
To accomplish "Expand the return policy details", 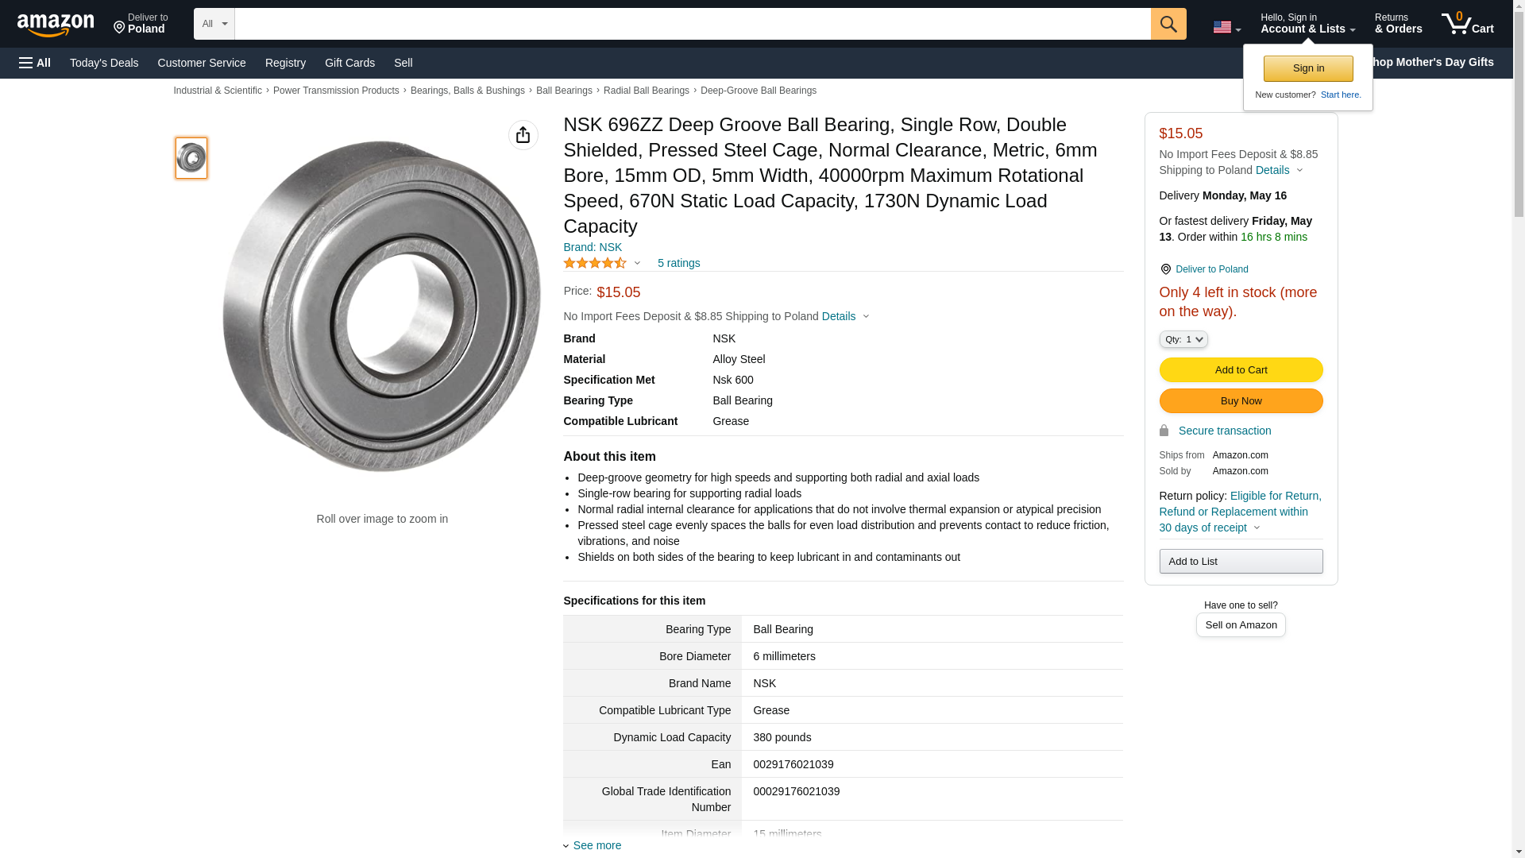I will click(1257, 528).
